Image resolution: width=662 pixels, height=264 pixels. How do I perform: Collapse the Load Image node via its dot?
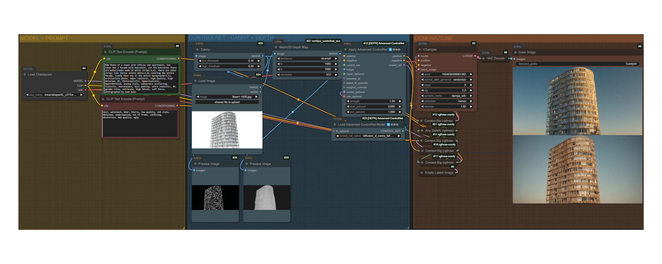click(195, 81)
